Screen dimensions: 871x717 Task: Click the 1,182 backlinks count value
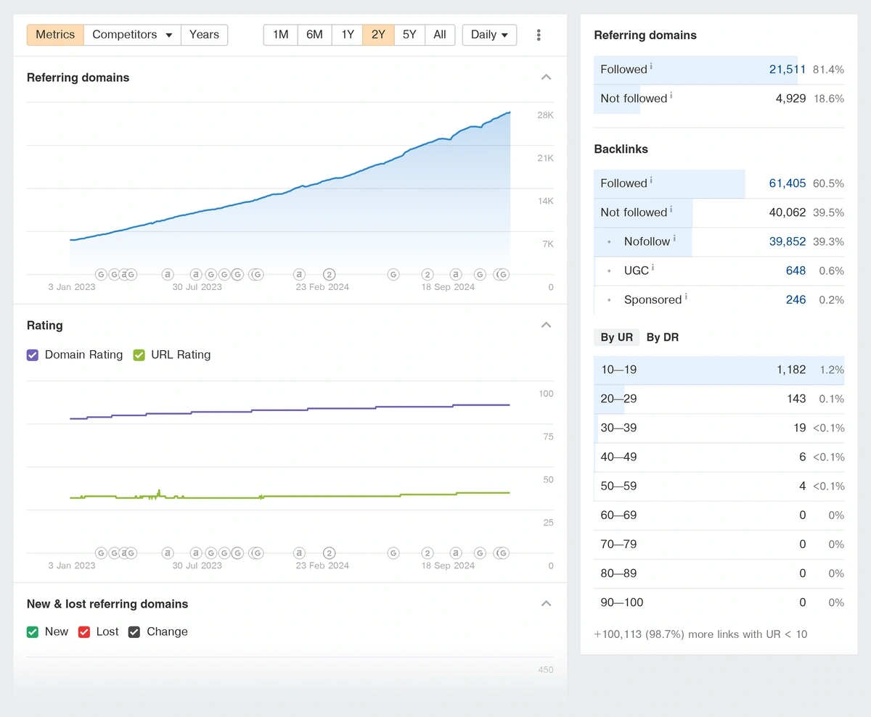pyautogui.click(x=791, y=370)
